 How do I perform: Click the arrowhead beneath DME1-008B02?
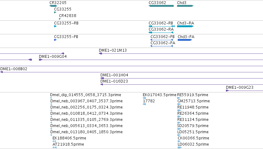tap(2, 72)
